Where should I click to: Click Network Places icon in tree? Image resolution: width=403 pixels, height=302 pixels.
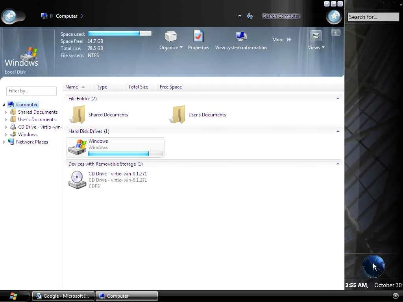[x=11, y=142]
